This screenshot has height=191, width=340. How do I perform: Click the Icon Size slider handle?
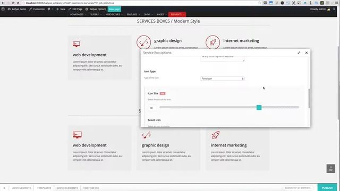click(259, 107)
